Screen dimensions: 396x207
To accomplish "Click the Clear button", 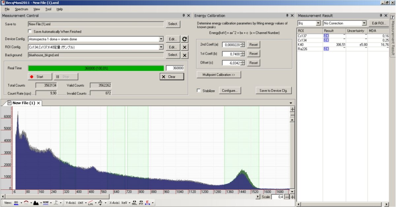I will 172,76.
